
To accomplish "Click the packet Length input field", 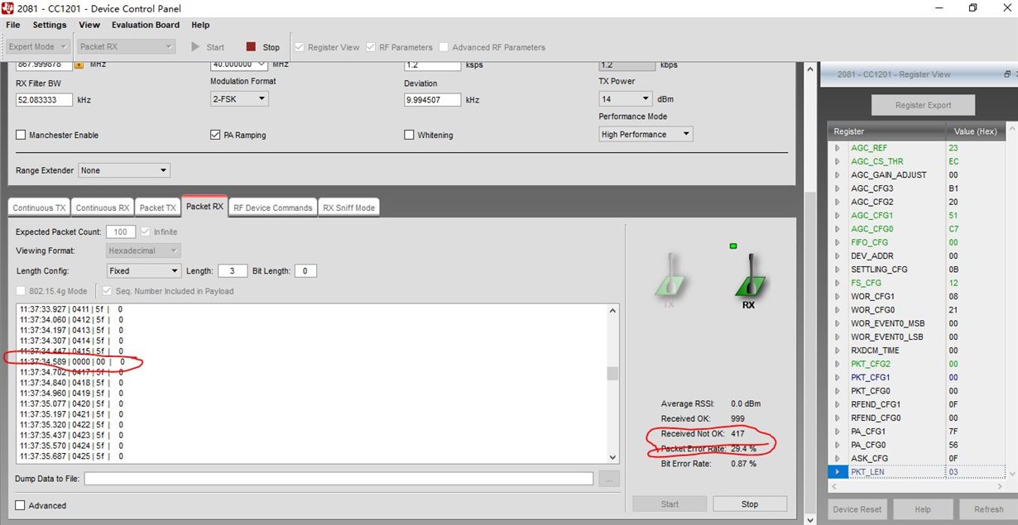I will [x=232, y=270].
